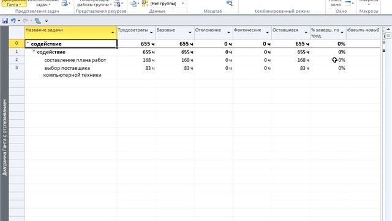Select row header number 3
The image size is (392, 221).
(x=17, y=71)
